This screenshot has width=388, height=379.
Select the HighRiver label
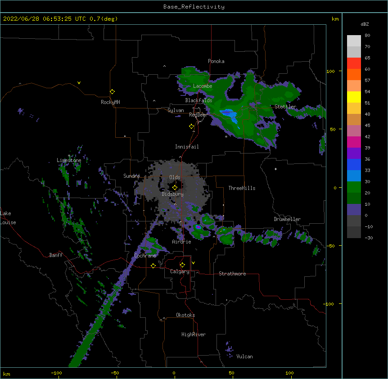(194, 334)
